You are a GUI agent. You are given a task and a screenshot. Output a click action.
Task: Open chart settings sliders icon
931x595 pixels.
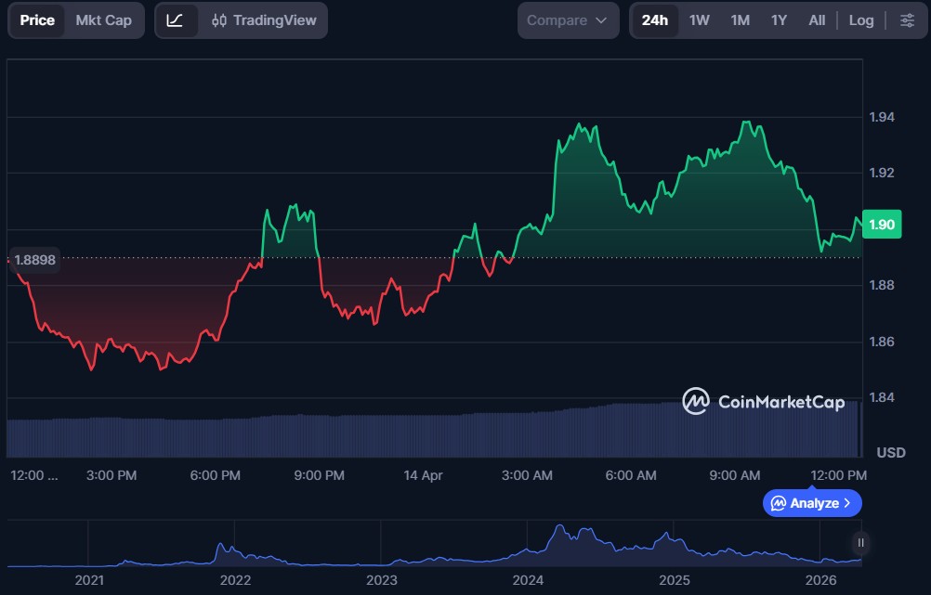pos(907,20)
